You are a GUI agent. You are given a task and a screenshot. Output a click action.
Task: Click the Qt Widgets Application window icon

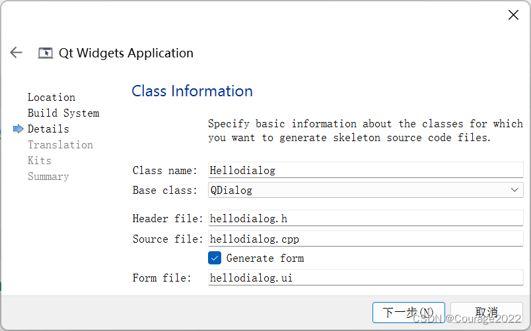tap(46, 53)
